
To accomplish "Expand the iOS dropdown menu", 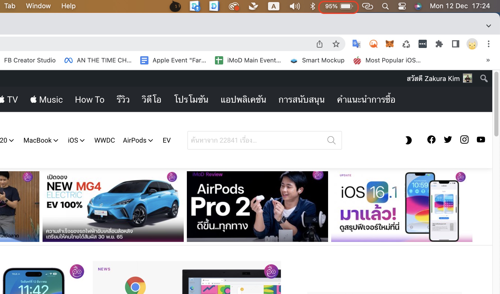I will (x=76, y=140).
